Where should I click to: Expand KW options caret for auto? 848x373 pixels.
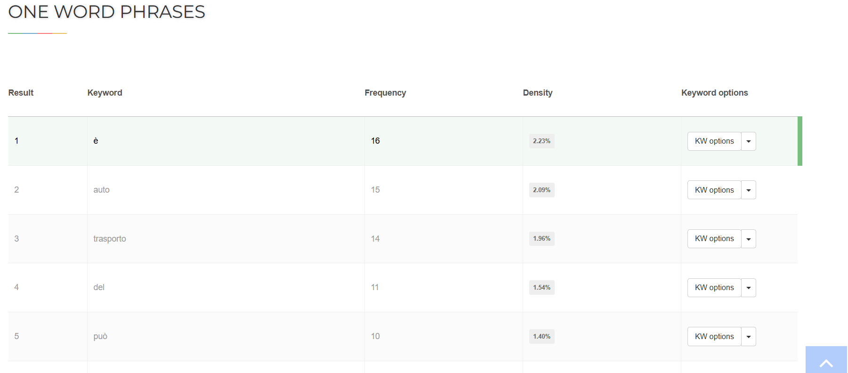(x=748, y=190)
